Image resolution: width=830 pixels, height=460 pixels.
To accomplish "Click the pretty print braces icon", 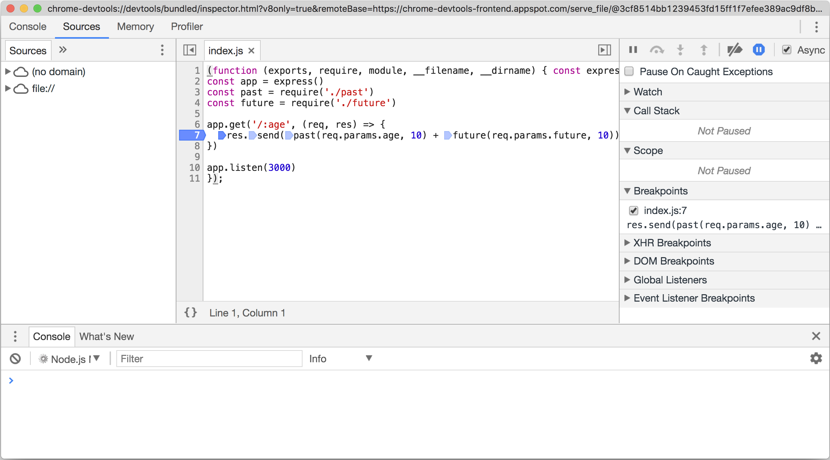I will [x=191, y=313].
